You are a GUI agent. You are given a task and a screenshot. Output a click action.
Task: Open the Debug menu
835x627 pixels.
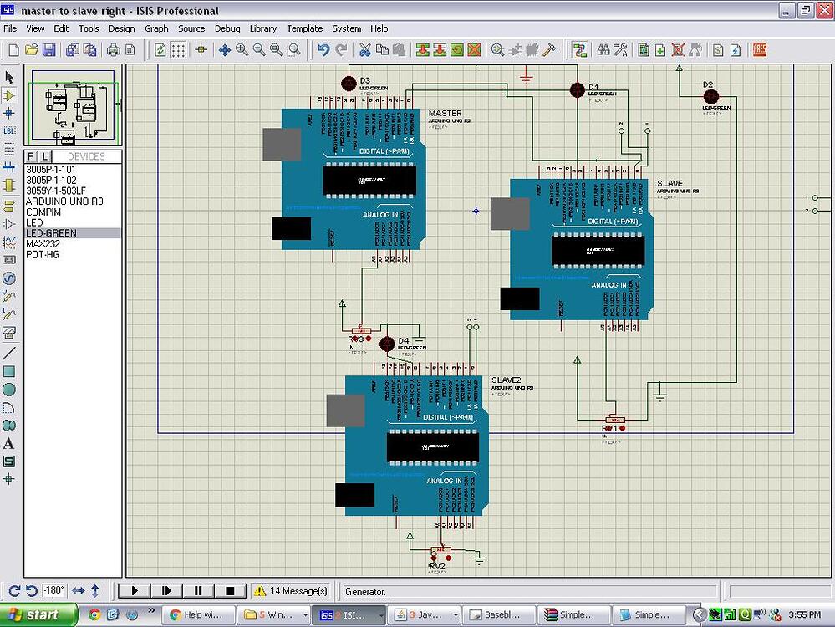227,28
